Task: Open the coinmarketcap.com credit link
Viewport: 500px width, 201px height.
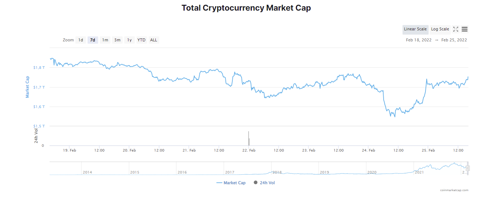Action: pyautogui.click(x=454, y=190)
